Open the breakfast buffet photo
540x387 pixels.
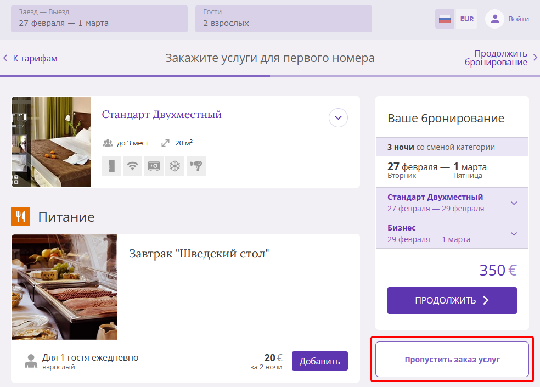(64, 287)
